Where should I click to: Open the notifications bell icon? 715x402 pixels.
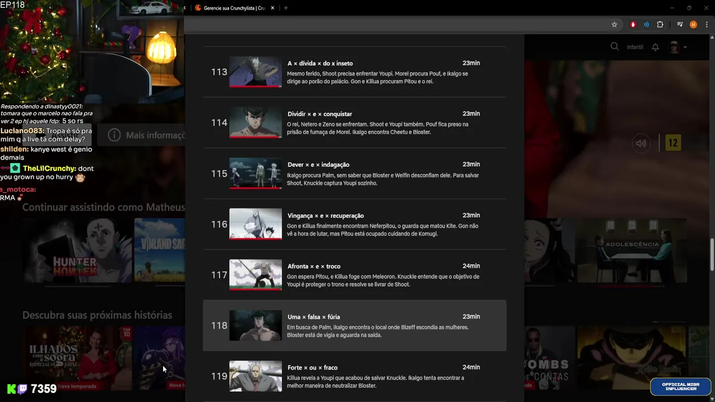[656, 47]
